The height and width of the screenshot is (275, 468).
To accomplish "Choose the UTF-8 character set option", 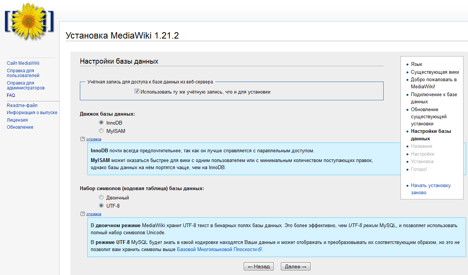I will click(101, 205).
